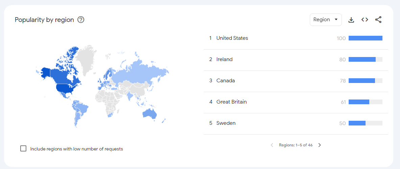400x169 pixels.
Task: Go to previous page of regions
Action: coord(272,145)
